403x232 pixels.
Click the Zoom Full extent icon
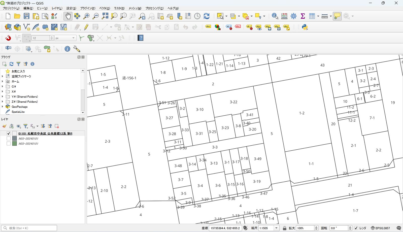point(105,16)
